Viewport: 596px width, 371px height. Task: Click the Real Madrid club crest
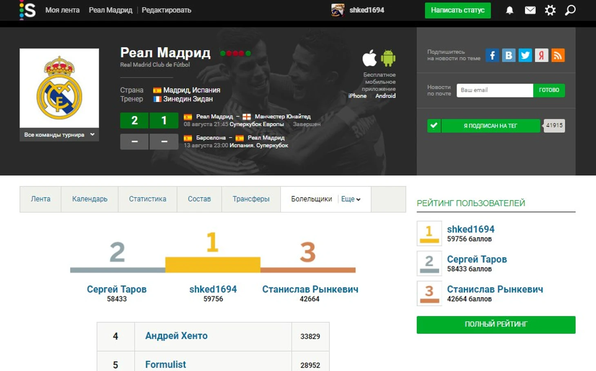[x=59, y=88]
